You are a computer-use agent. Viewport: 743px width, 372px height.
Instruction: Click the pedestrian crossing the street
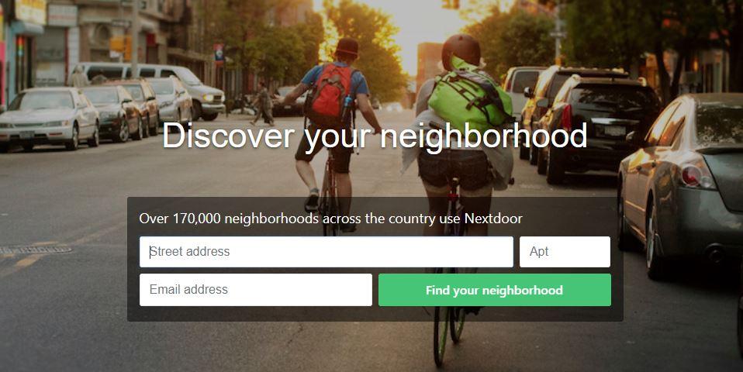(x=262, y=103)
